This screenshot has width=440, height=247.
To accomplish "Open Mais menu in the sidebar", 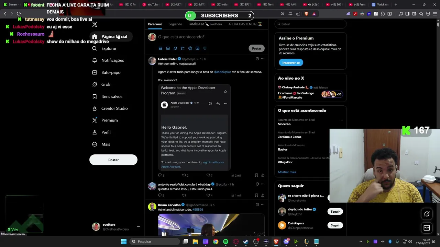I will tap(101, 144).
